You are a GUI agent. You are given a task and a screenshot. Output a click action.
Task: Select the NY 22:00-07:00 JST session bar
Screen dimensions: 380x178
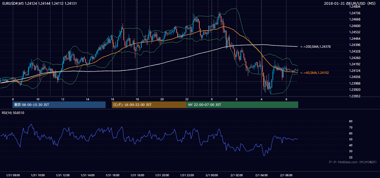(242, 105)
